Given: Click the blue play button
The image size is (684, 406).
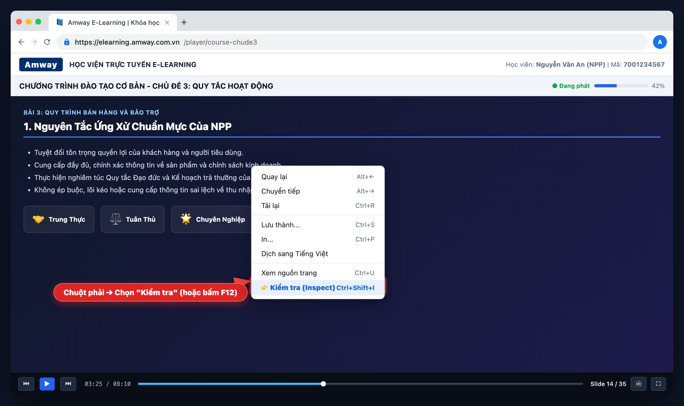Looking at the screenshot, I should pyautogui.click(x=47, y=384).
